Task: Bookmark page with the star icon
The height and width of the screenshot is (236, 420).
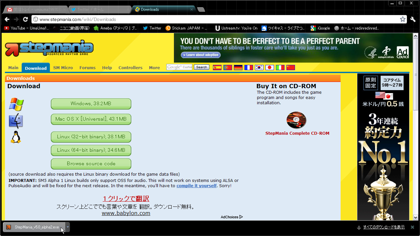Action: [403, 19]
